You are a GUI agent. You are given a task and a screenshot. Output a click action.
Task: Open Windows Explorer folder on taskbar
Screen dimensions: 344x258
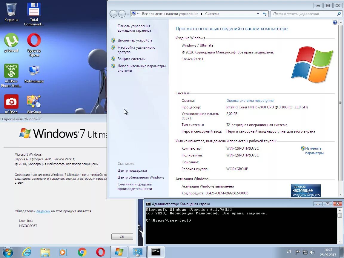pos(45,252)
